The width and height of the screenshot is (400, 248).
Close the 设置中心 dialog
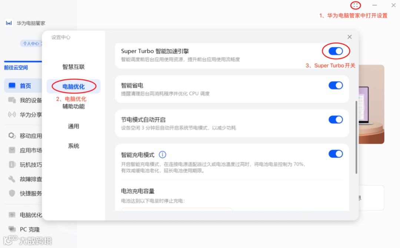click(350, 37)
